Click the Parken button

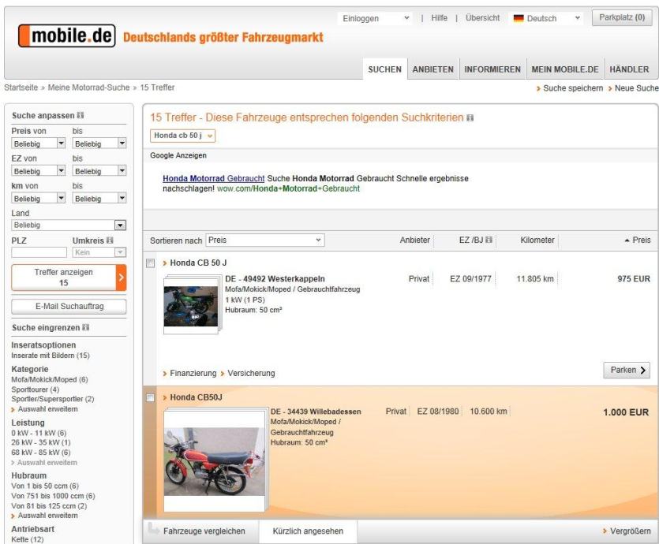click(x=627, y=370)
